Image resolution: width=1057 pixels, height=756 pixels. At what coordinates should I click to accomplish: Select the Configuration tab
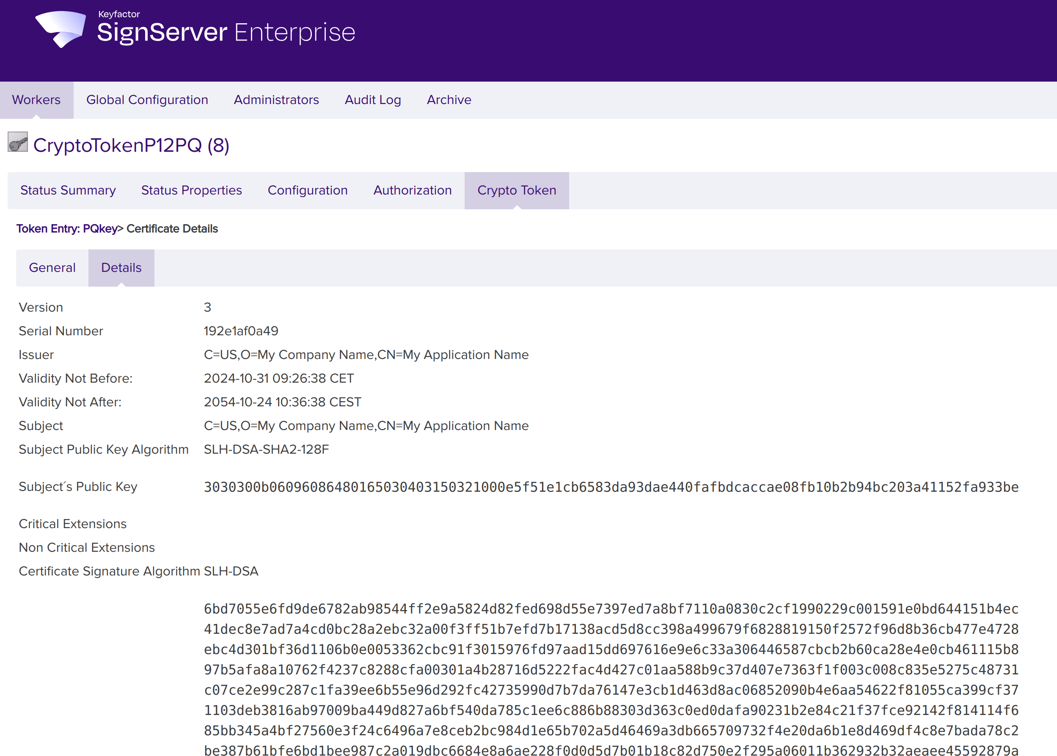click(308, 190)
